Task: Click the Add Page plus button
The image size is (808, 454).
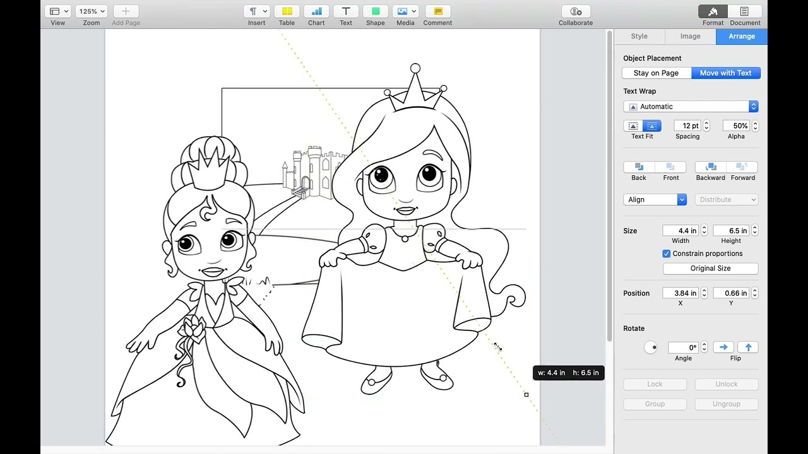Action: [126, 11]
